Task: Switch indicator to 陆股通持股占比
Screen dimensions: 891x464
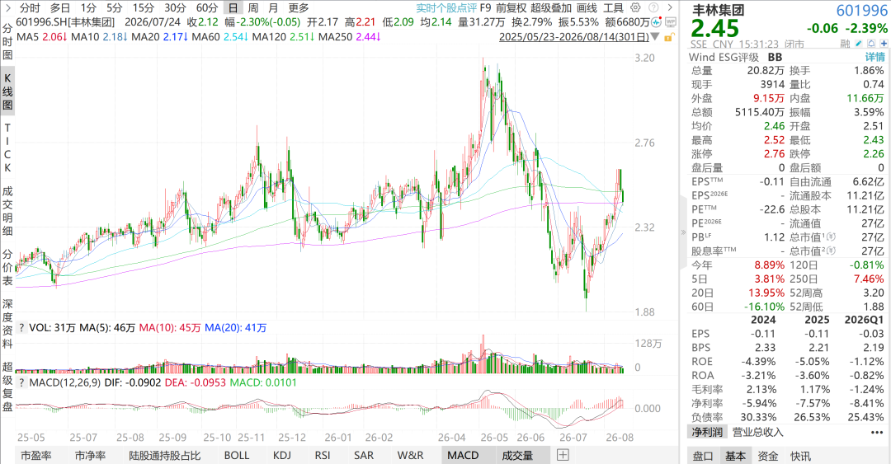Action: (165, 455)
